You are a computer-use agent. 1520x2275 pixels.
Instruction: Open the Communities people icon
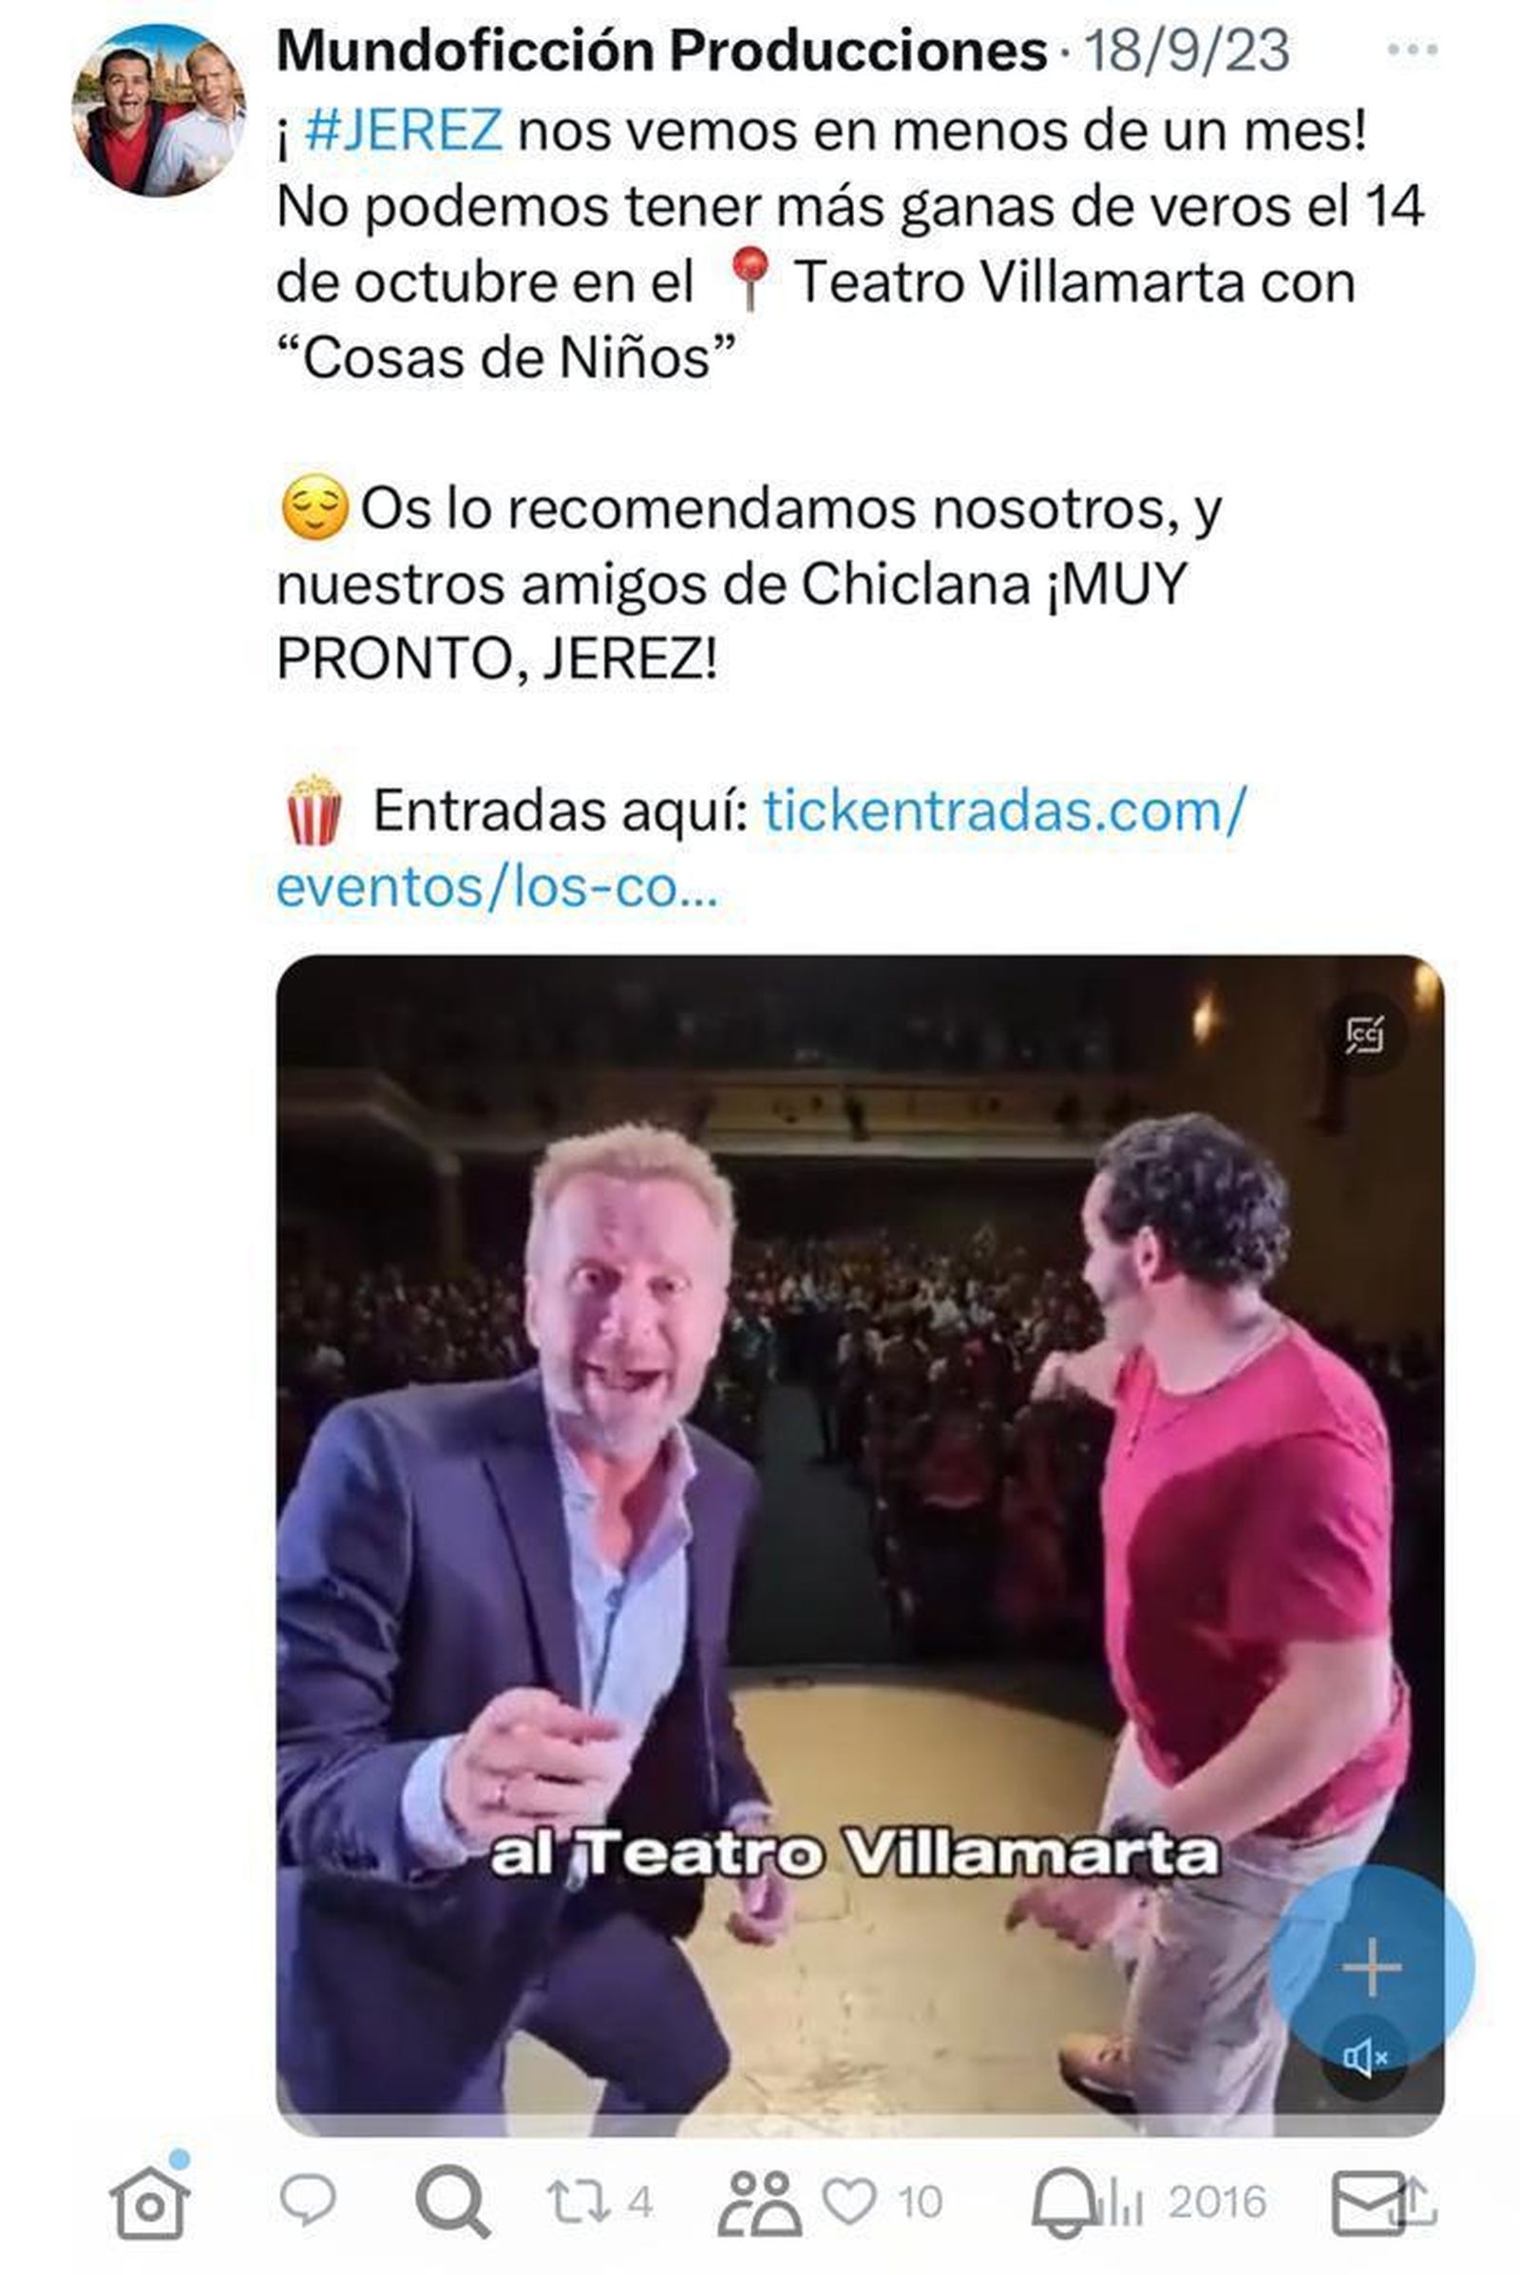coord(758,2202)
